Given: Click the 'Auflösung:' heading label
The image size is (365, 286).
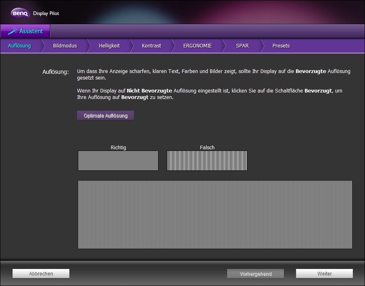Looking at the screenshot, I should coord(56,72).
